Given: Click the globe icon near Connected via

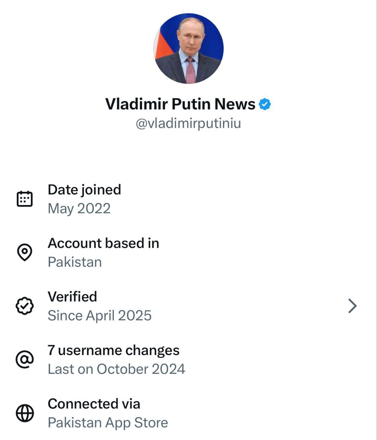Looking at the screenshot, I should tap(25, 413).
